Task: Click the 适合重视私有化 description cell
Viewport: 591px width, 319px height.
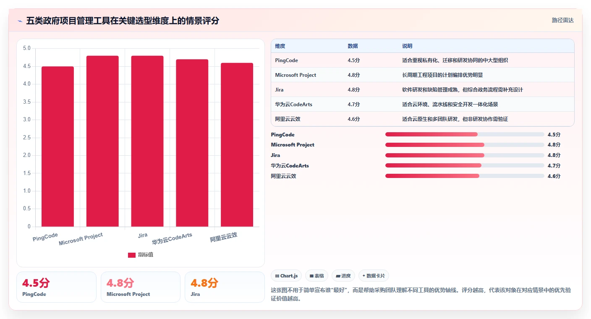Action: [x=455, y=60]
